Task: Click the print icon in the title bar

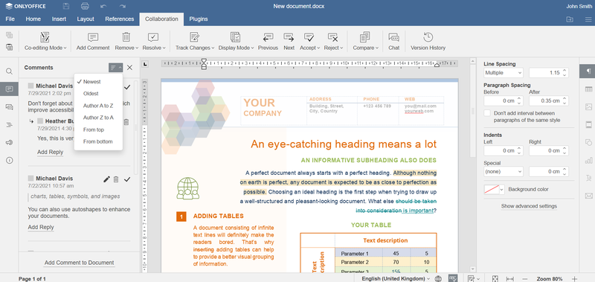Action: point(85,6)
